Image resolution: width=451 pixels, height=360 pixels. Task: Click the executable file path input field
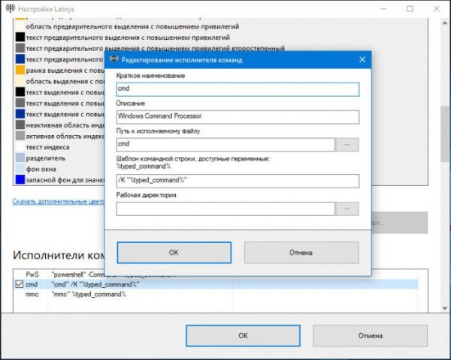(x=225, y=145)
